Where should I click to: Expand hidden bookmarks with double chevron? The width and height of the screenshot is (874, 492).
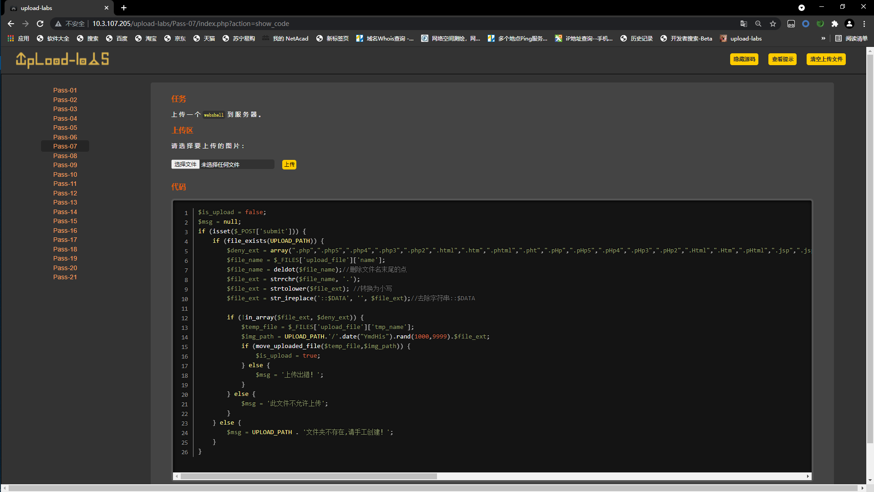point(823,38)
